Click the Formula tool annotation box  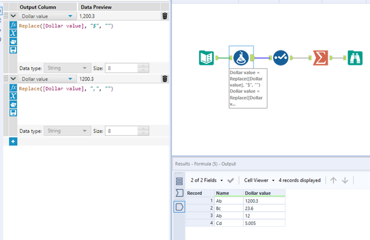[x=248, y=89]
